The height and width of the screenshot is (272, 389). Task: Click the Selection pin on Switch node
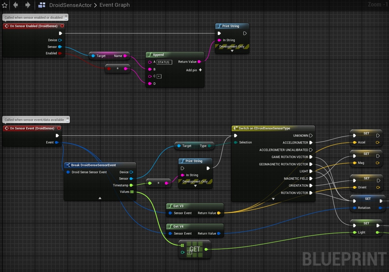pos(236,142)
